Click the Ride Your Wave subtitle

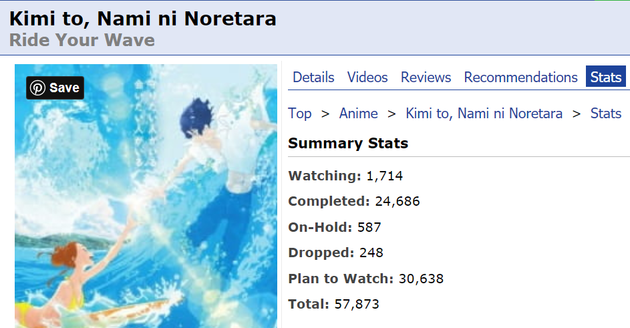coord(82,40)
